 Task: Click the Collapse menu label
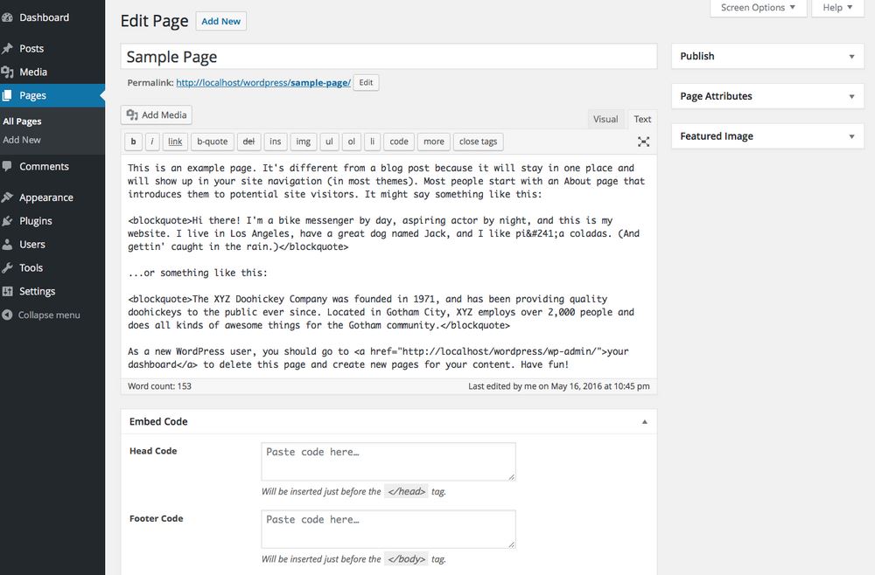point(49,315)
